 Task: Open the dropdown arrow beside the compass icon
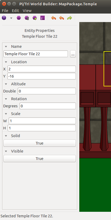[x=11, y=18]
